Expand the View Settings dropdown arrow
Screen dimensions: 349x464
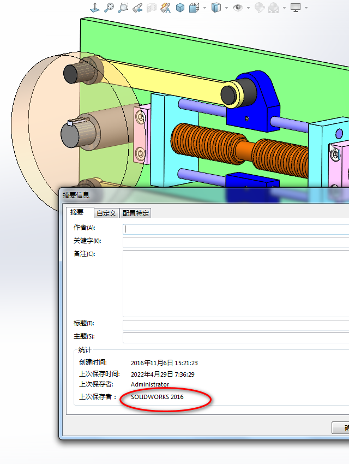pos(306,8)
